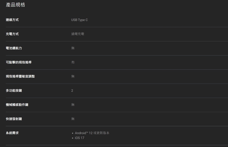Image resolution: width=228 pixels, height=147 pixels.
Task: Click the value 2 for 多功能按鍵
Action: (72, 91)
